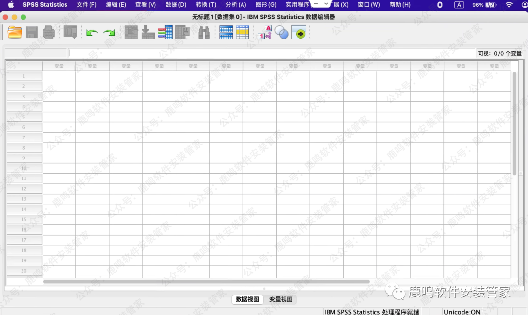Switch to the 数据视图 tab
This screenshot has width=528, height=315.
tap(247, 299)
